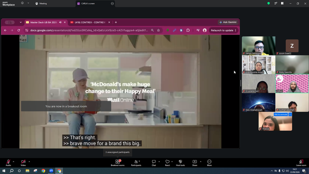Select zoom baa02 participant tile

pos(292,45)
